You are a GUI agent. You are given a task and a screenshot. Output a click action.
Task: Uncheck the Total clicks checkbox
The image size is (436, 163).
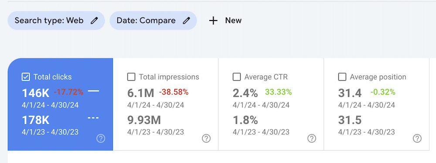[x=26, y=77]
